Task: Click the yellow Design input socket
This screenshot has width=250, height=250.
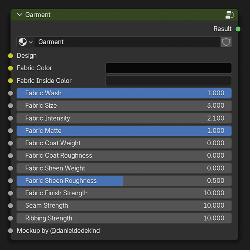Action: tap(10, 56)
